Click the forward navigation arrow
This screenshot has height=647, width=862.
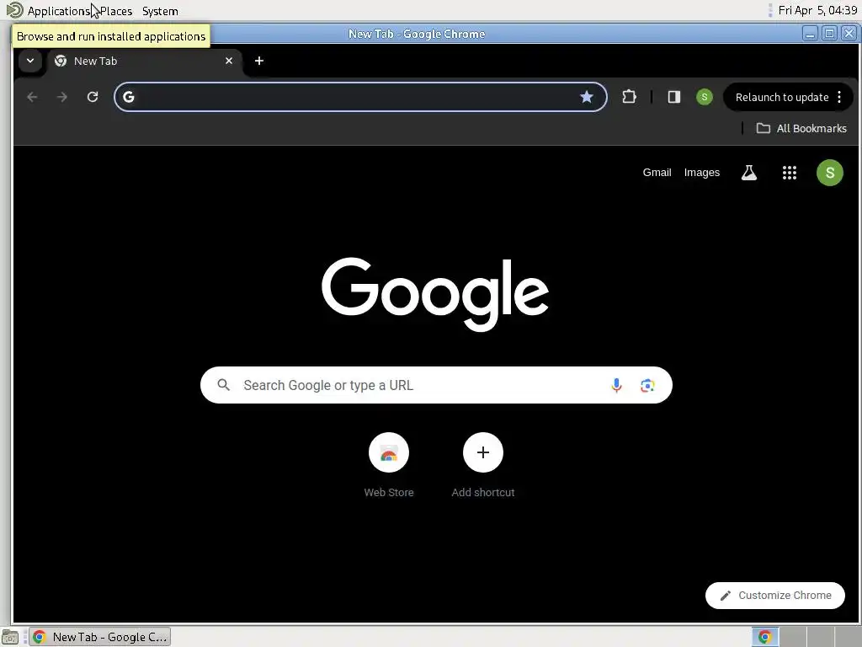(62, 97)
